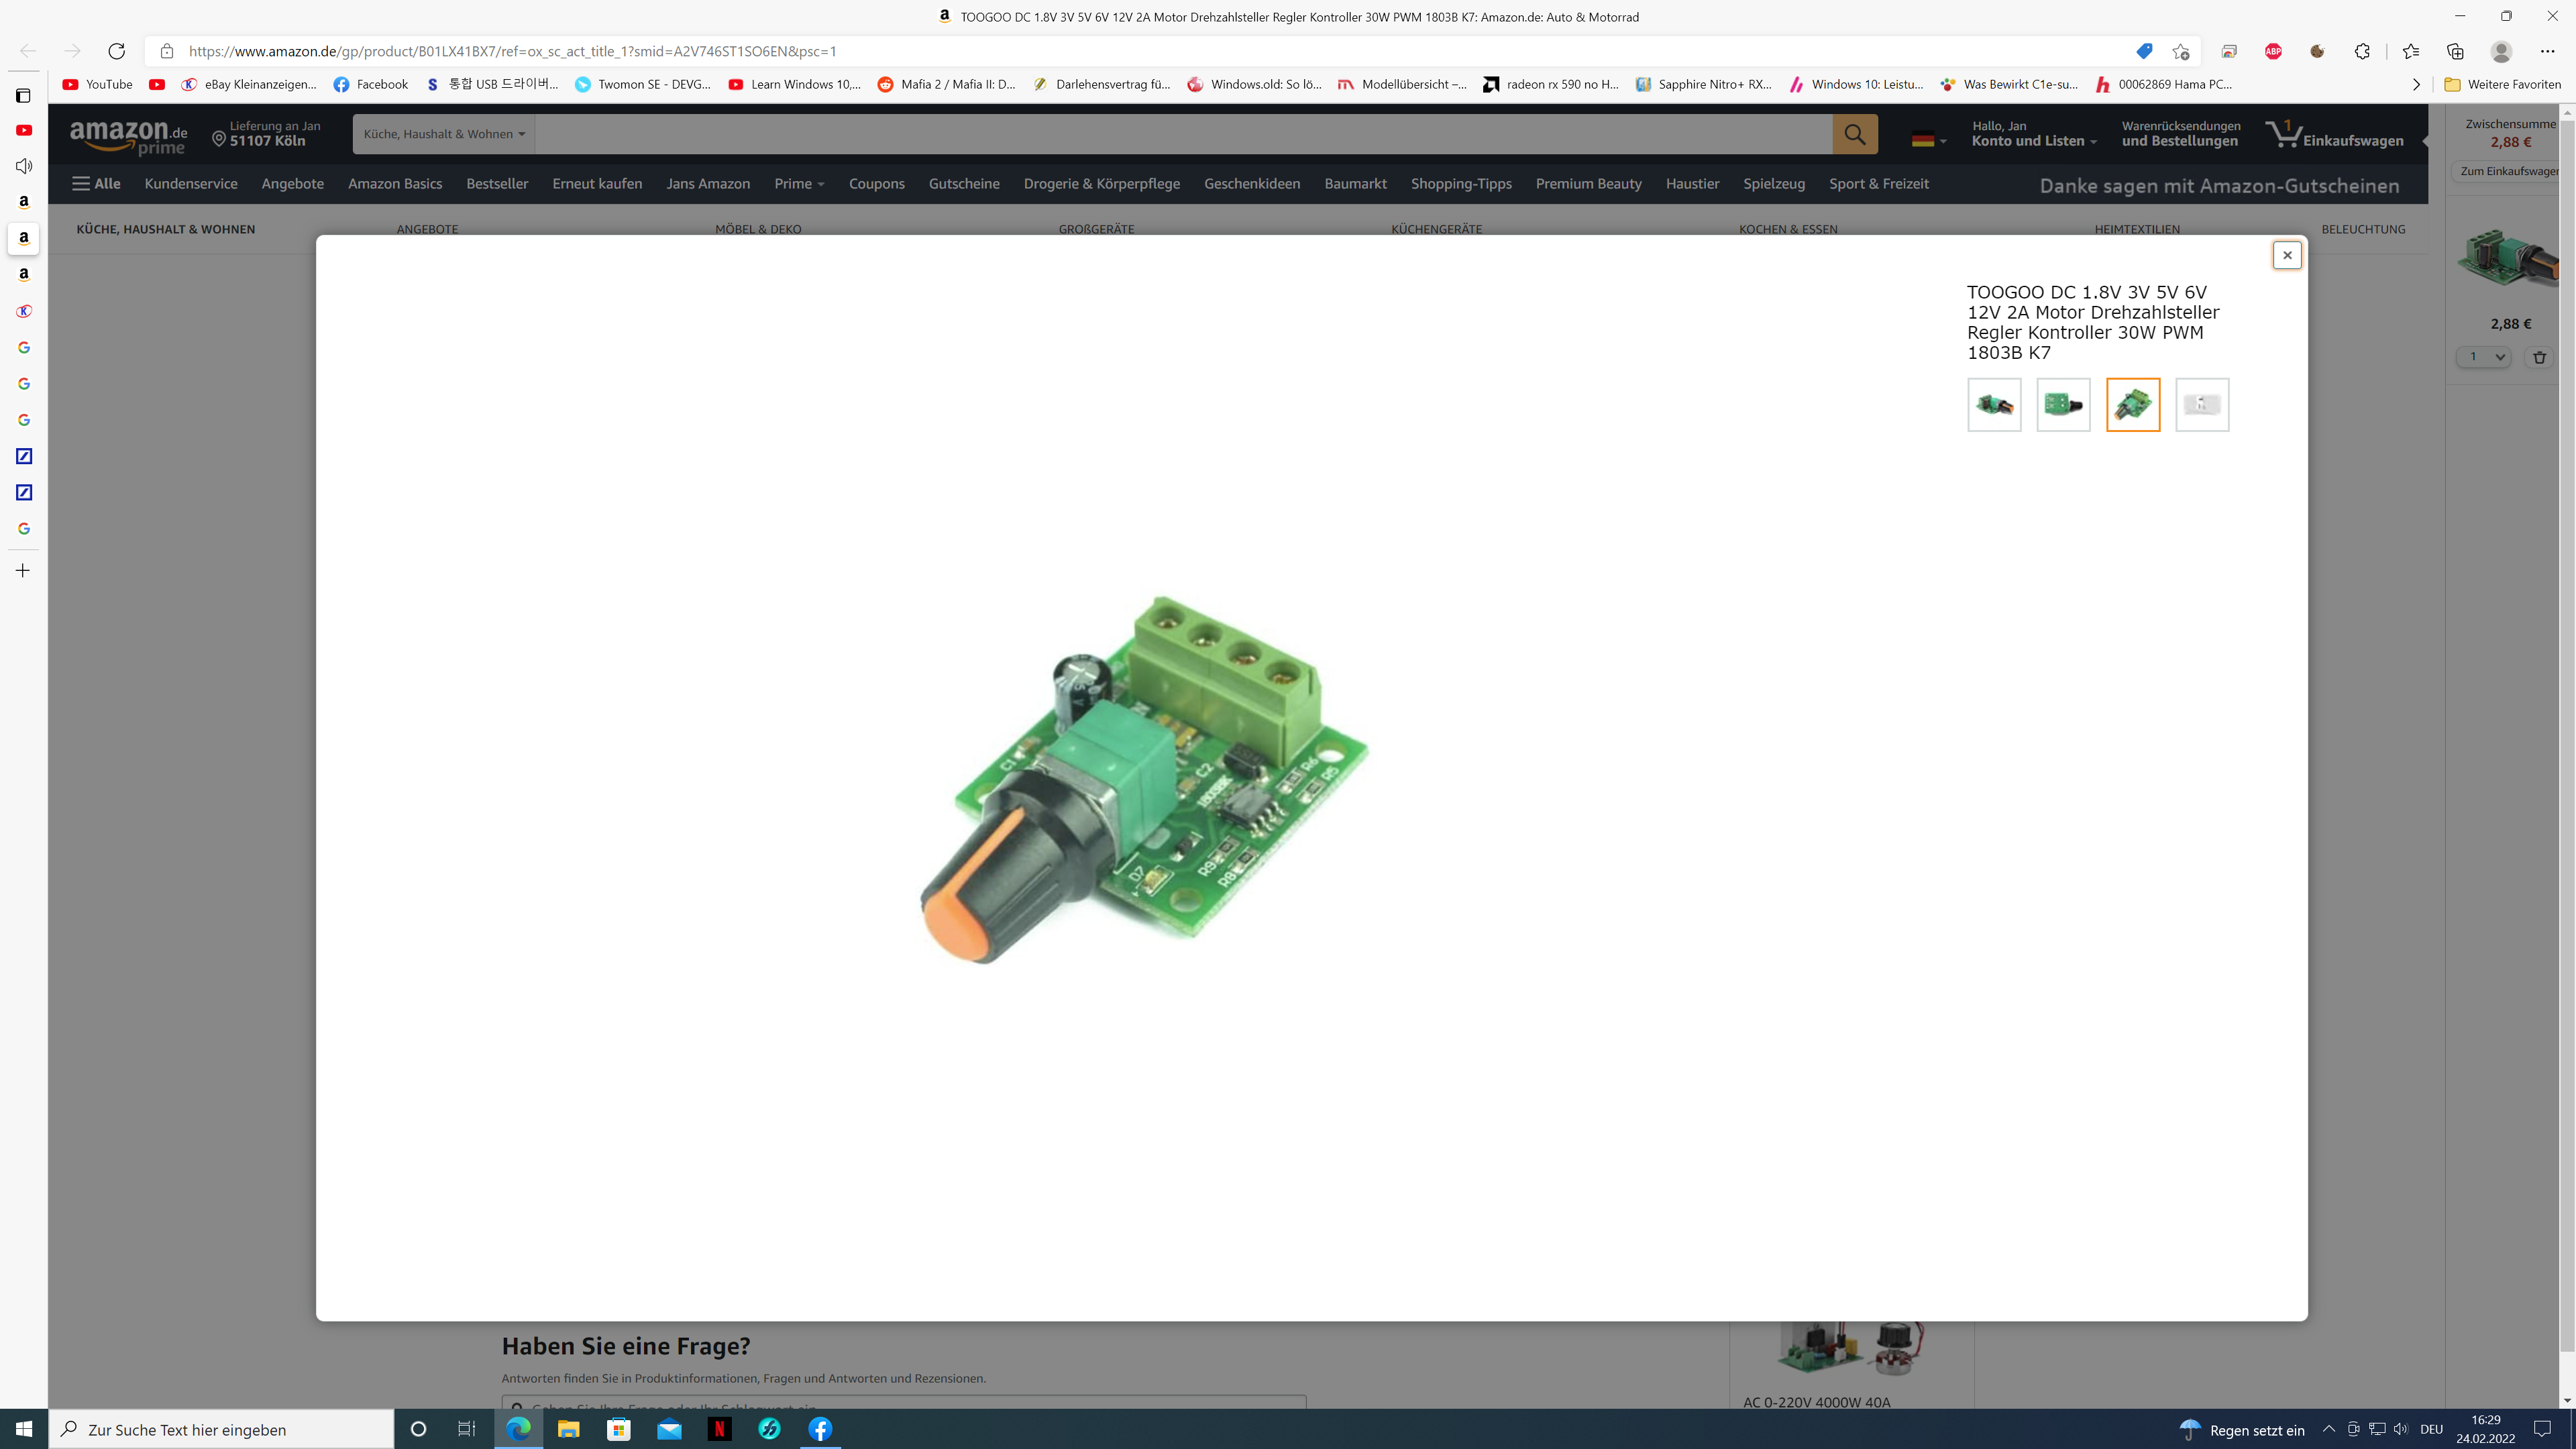Viewport: 2576px width, 1449px height.
Task: Open Bestseller page
Action: [x=497, y=183]
